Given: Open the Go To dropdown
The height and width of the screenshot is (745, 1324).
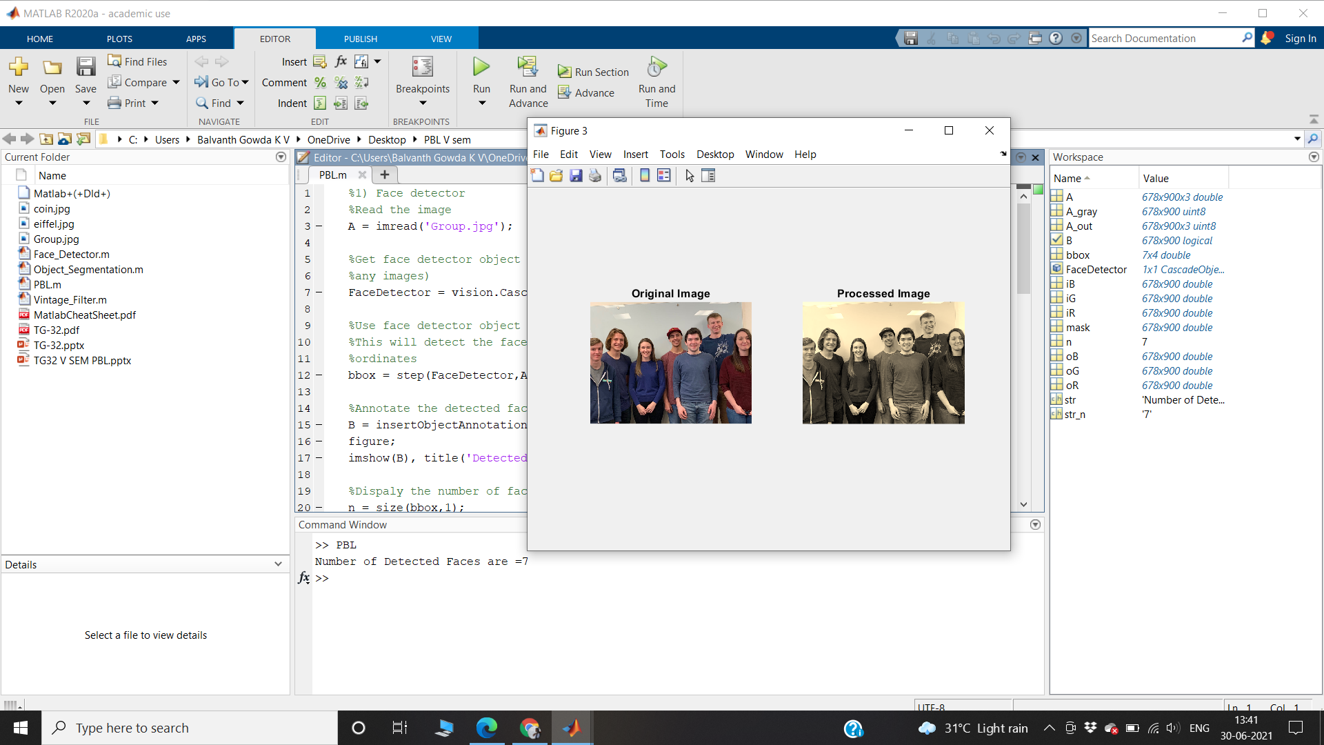Looking at the screenshot, I should click(245, 82).
